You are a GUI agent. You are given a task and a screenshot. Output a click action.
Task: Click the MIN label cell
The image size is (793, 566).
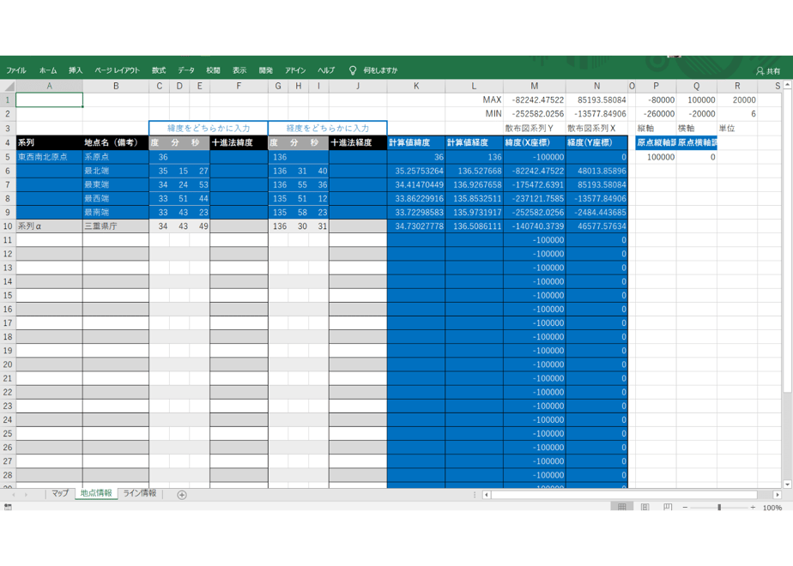click(x=475, y=114)
